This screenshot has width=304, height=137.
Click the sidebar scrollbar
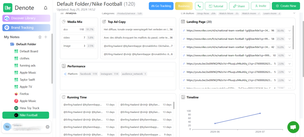[x=52, y=59]
